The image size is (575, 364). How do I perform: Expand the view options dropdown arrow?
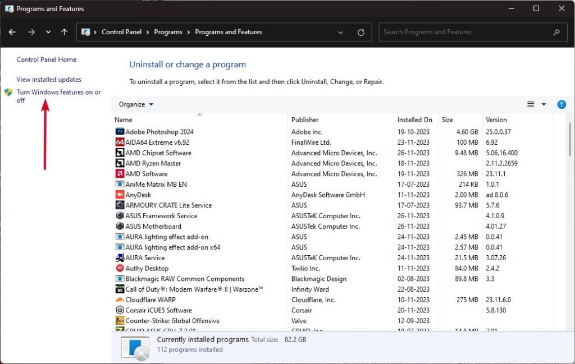[x=544, y=104]
